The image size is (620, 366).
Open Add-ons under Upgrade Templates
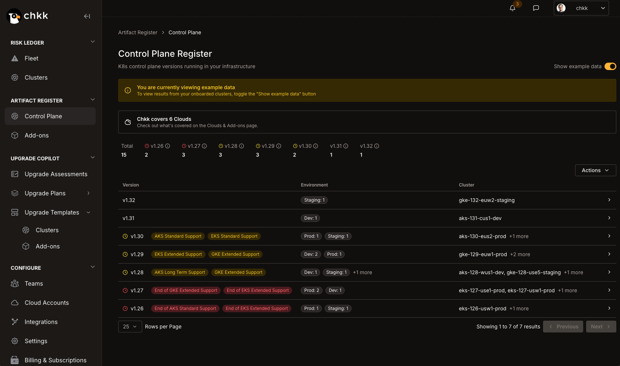(47, 246)
